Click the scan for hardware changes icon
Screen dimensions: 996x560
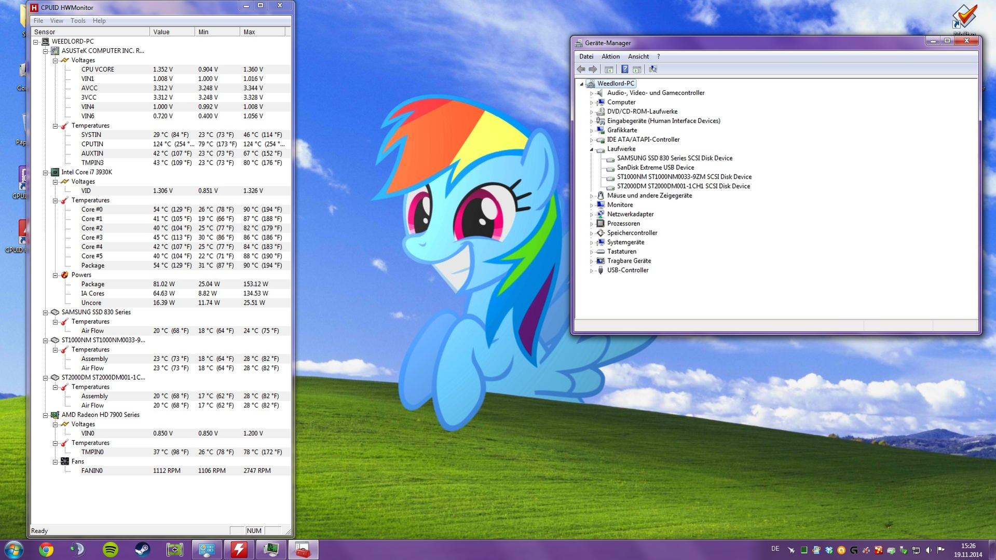pos(653,69)
